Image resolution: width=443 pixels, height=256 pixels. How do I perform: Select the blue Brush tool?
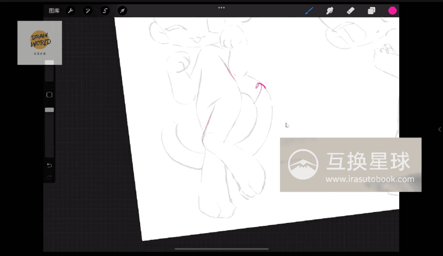coord(309,11)
